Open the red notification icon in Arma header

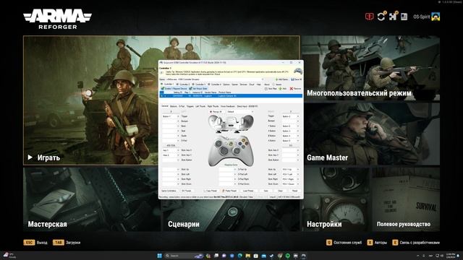pyautogui.click(x=369, y=17)
